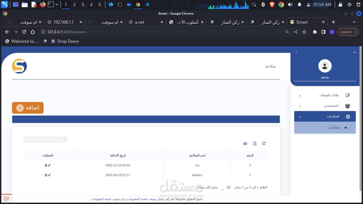Screen dimensions: 363x204
Task: Click the Laravel debug bar icon
Action: click(x=7, y=199)
